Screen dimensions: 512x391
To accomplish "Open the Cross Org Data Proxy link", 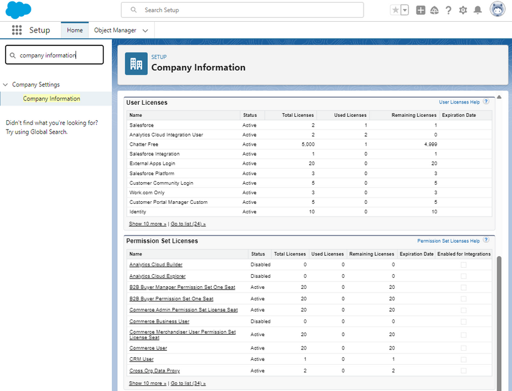I will (x=154, y=371).
